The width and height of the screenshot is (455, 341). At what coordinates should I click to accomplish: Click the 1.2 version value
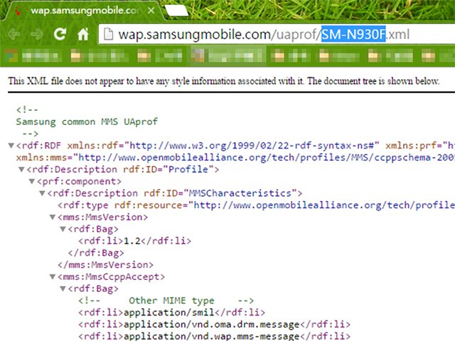click(x=132, y=241)
